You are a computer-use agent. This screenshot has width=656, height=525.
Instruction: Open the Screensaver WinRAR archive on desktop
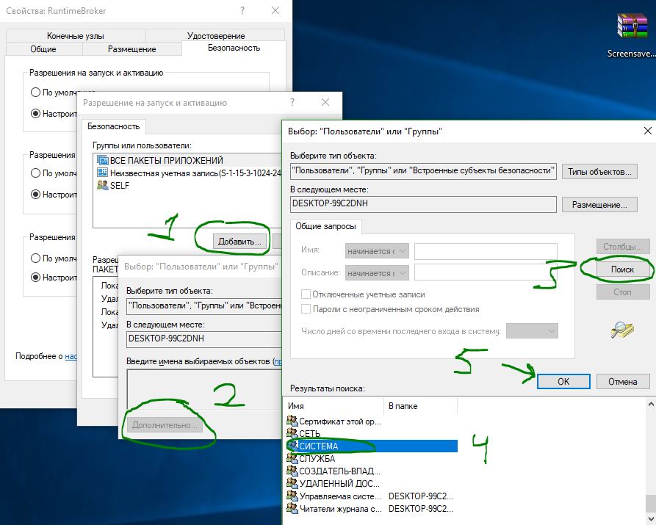[631, 35]
